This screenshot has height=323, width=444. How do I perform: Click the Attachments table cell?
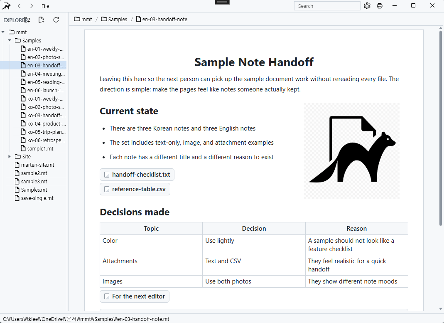tap(151, 265)
